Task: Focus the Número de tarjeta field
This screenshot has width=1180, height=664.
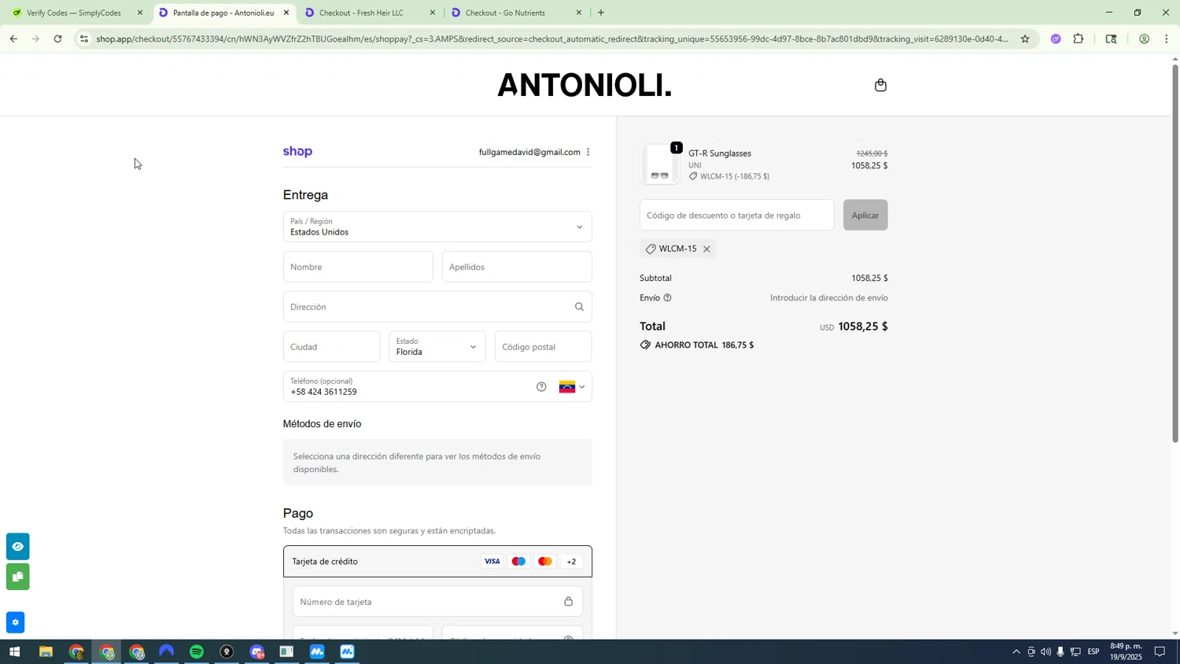Action: coord(437,602)
